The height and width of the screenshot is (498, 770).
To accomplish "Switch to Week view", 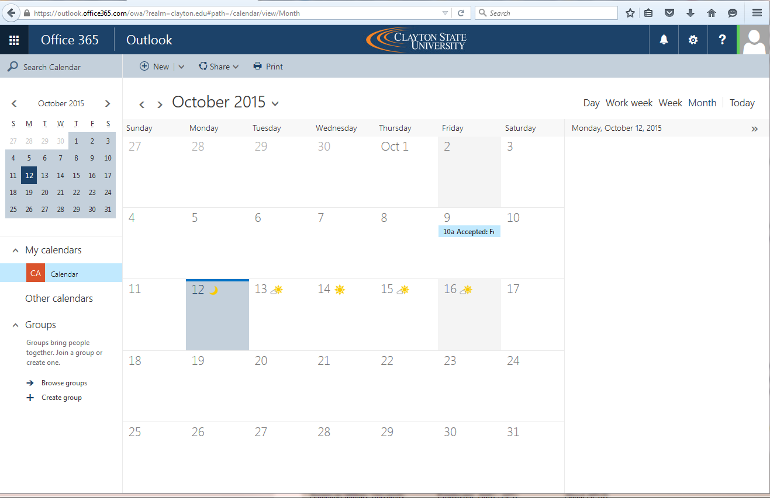I will (x=671, y=103).
